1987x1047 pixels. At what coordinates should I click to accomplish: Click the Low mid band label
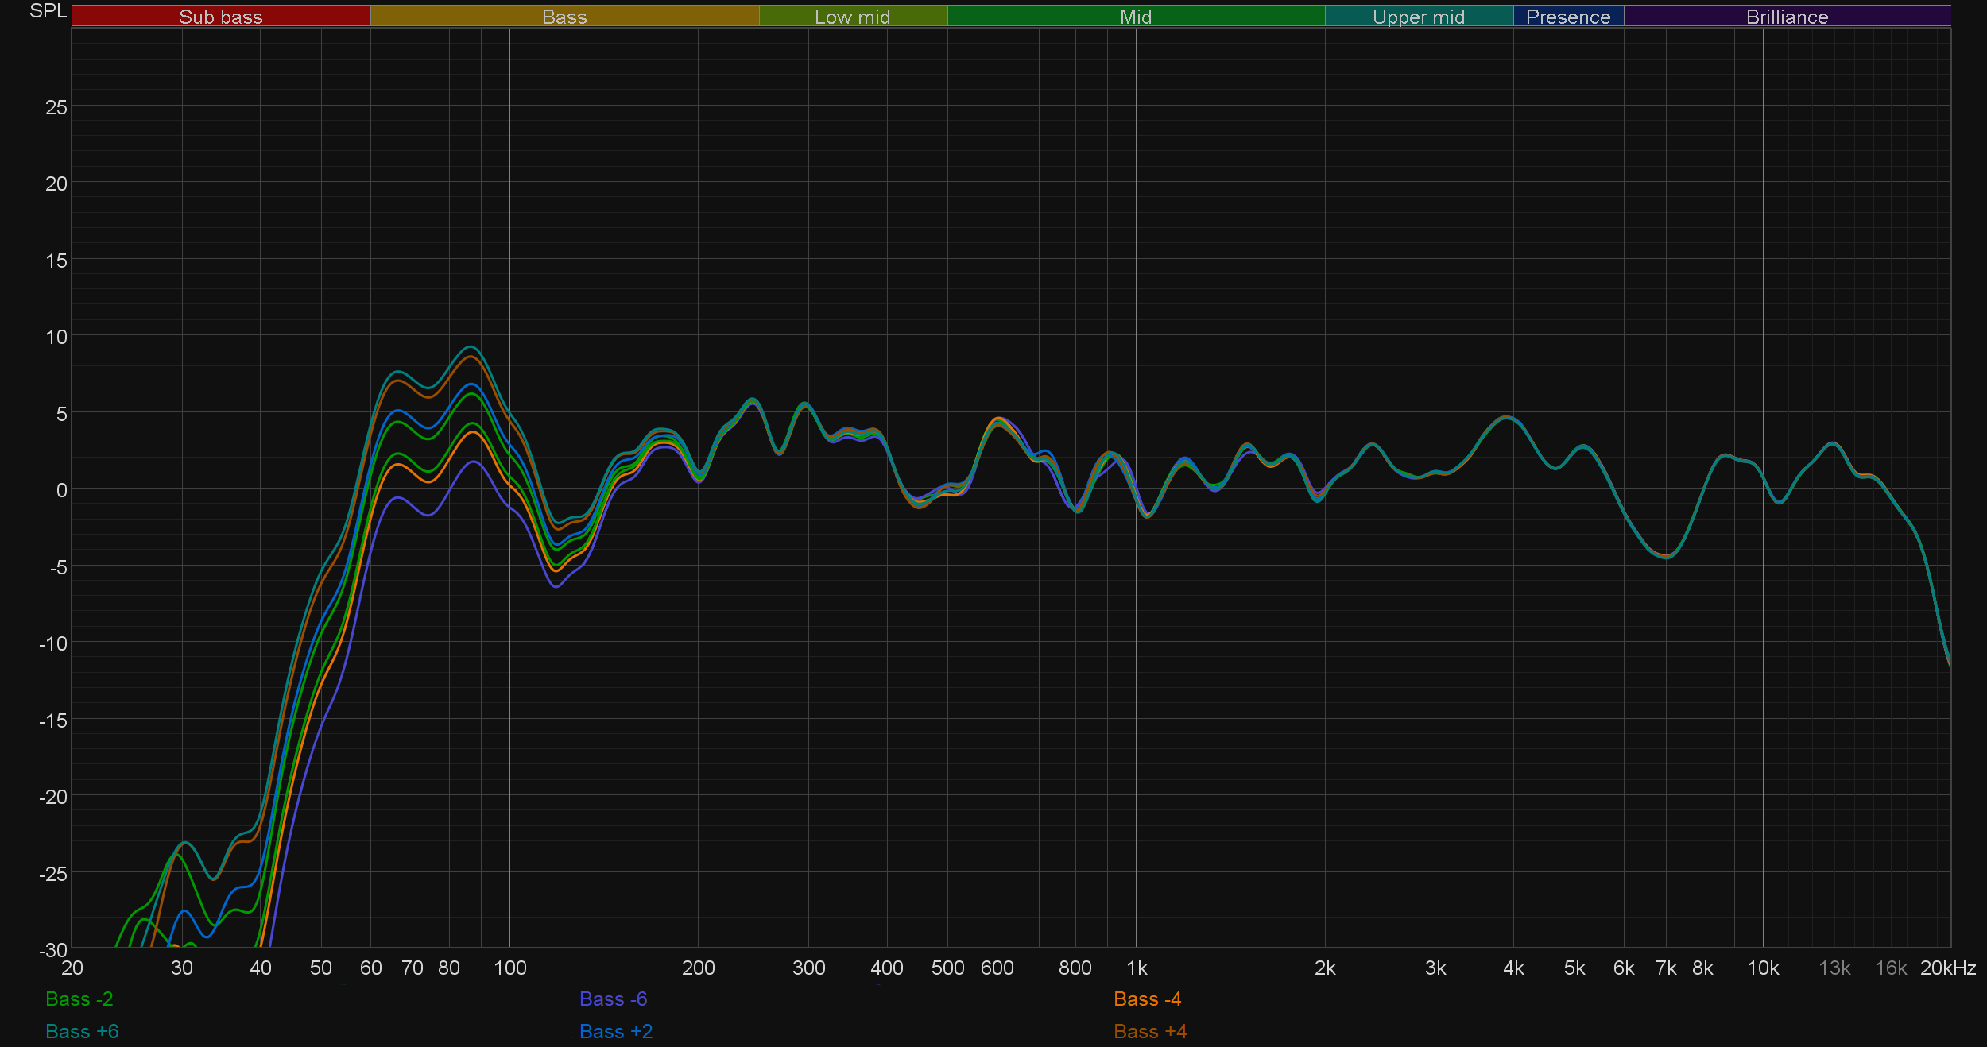(x=852, y=17)
